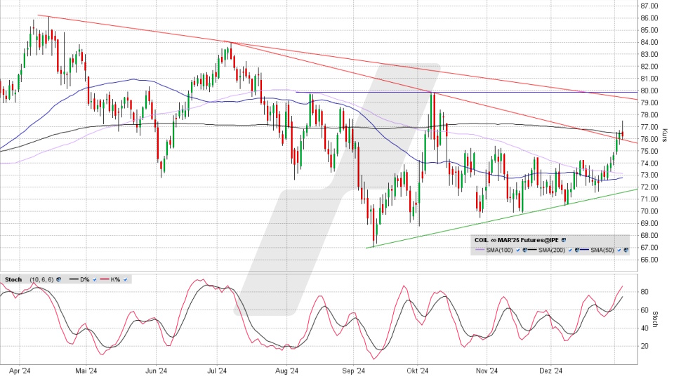Open the settings icon next to COIL MAR'25 Futures@IPE
674x379 pixels.
click(564, 240)
